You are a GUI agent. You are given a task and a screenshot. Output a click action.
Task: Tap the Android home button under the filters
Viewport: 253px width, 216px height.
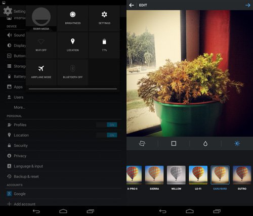[x=190, y=211]
